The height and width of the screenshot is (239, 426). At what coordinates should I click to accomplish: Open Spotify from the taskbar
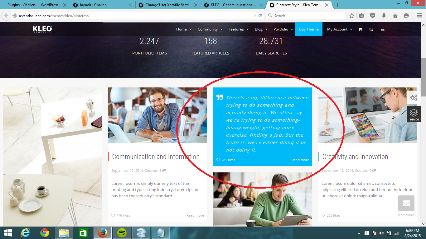122,233
